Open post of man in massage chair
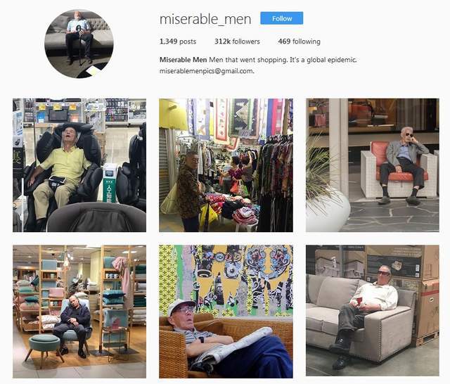 pos(79,165)
